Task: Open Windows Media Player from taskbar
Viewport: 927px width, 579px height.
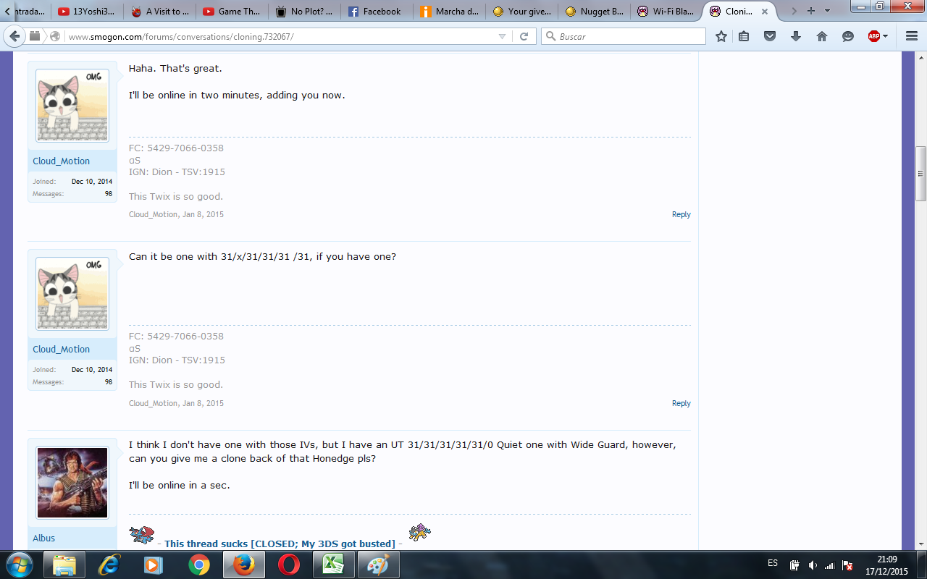Action: point(154,564)
